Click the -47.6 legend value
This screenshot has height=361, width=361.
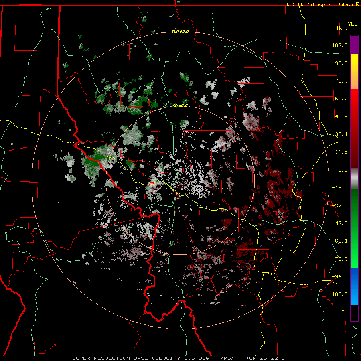click(340, 223)
